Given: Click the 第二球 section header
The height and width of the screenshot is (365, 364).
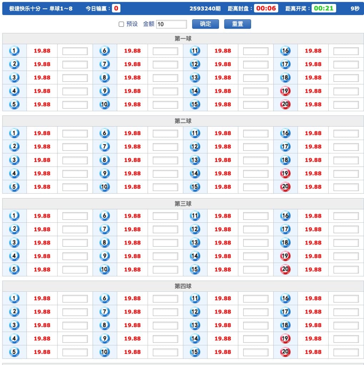Looking at the screenshot, I should coord(183,121).
